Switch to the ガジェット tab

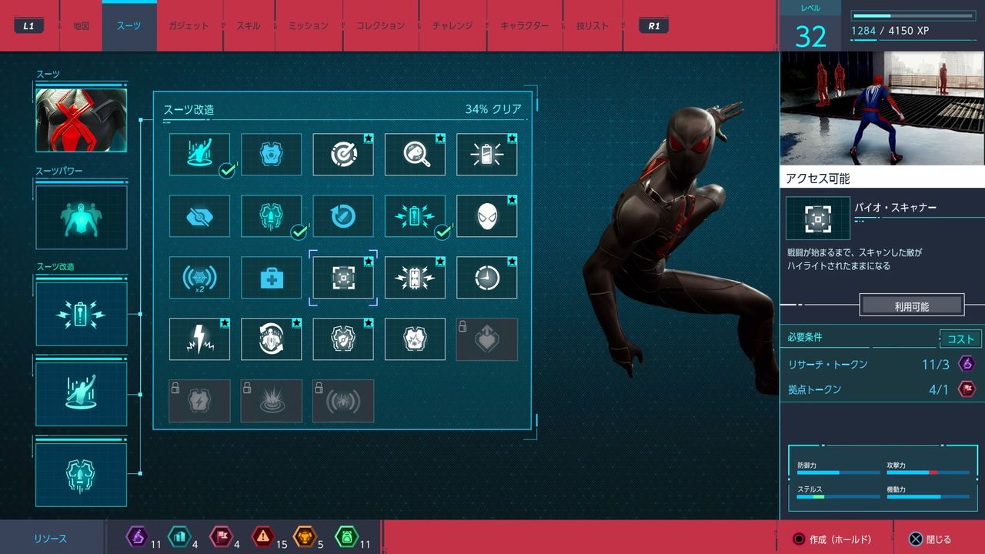tap(189, 25)
